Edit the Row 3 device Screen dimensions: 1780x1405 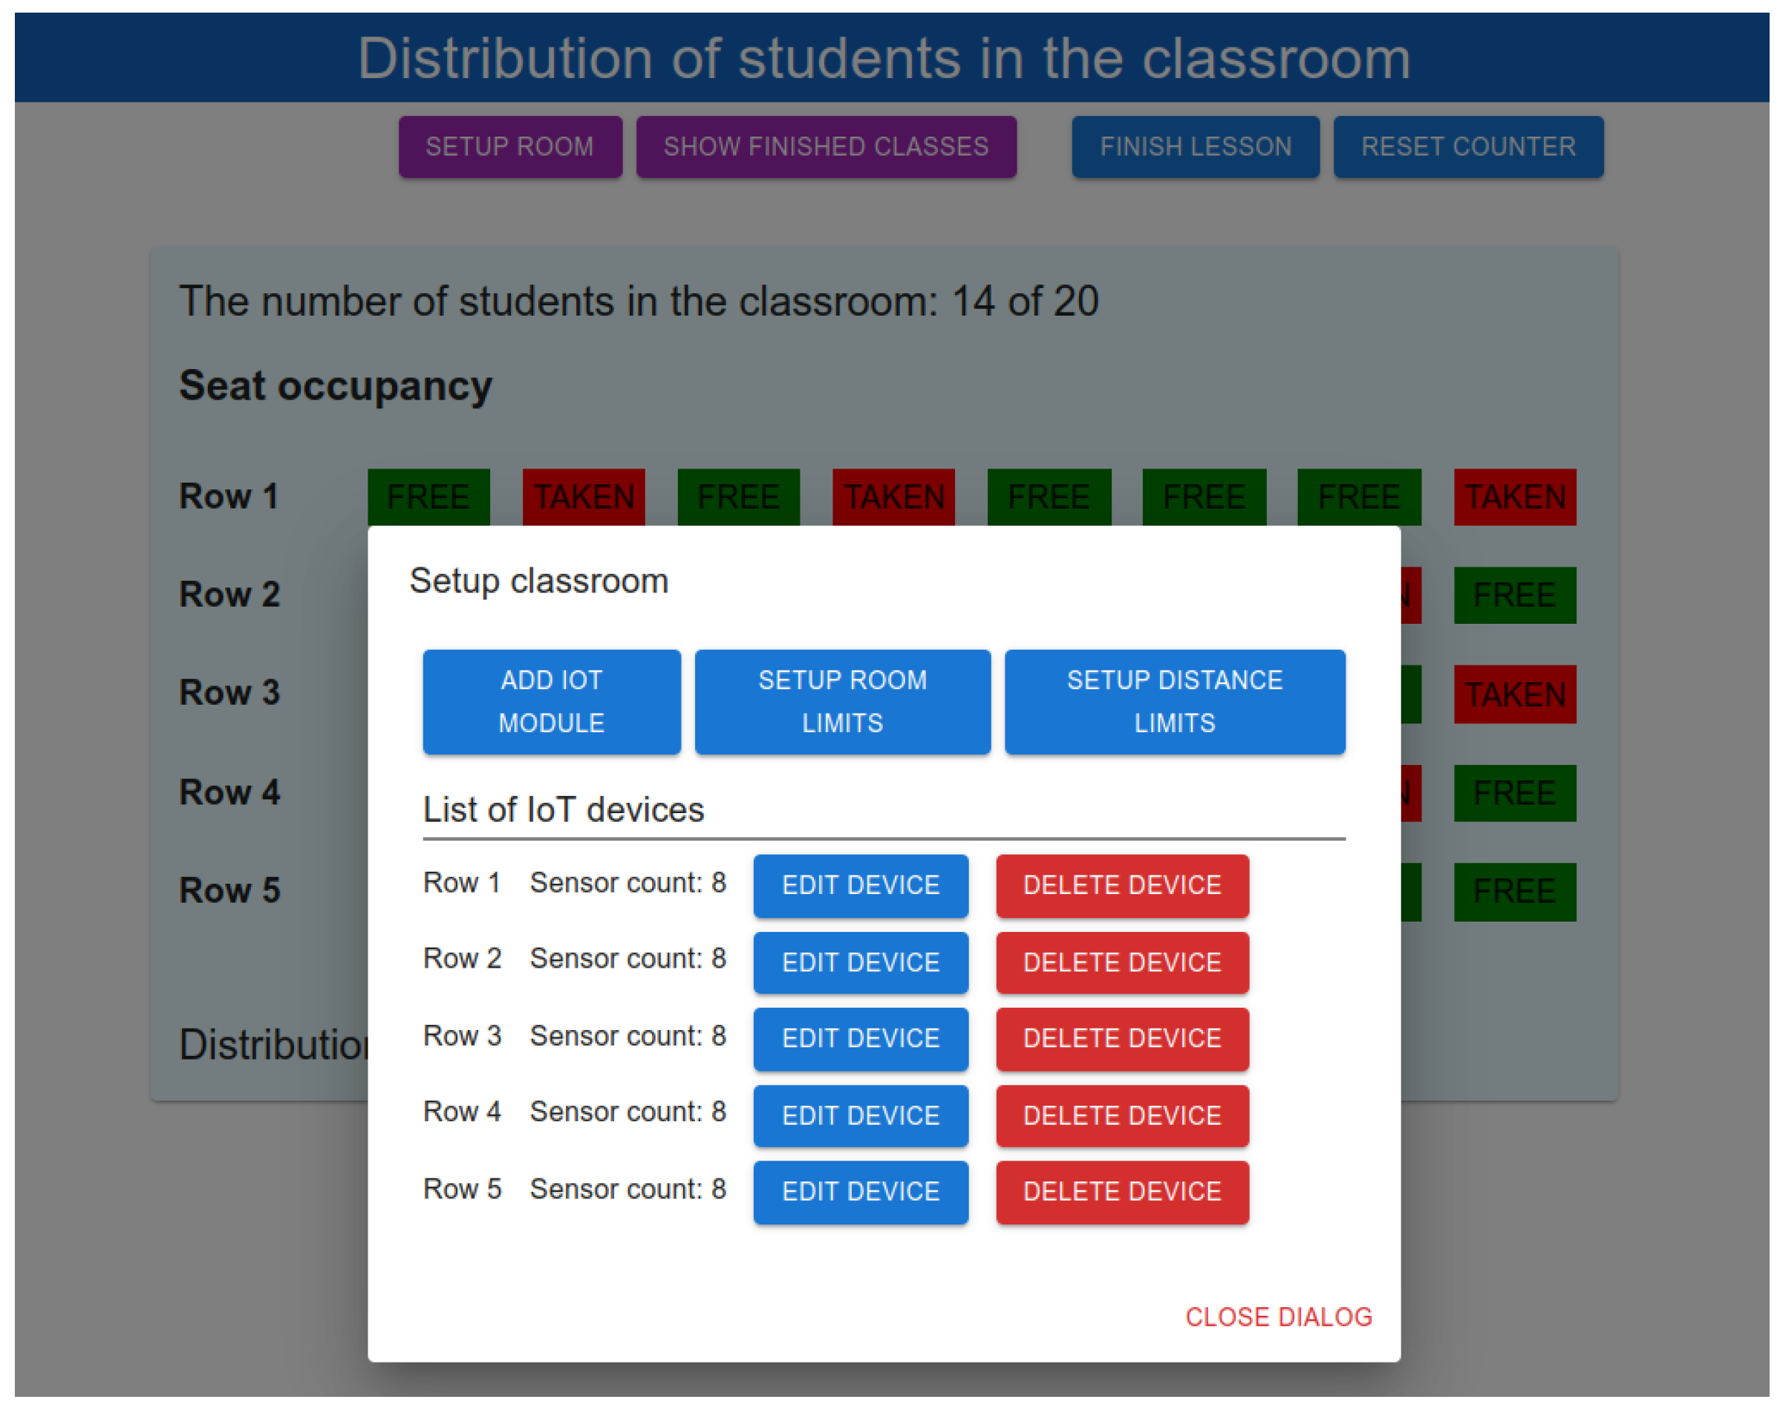point(861,1038)
